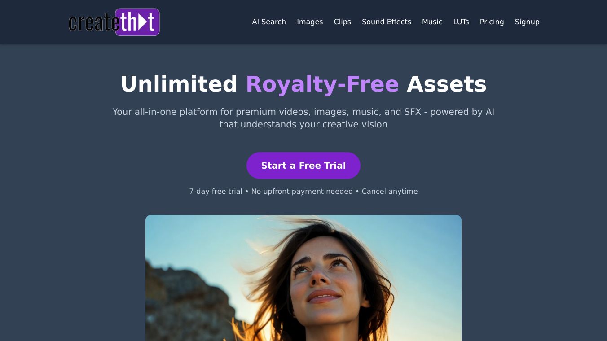Click the Cancel anytime text
The width and height of the screenshot is (607, 341).
point(390,192)
